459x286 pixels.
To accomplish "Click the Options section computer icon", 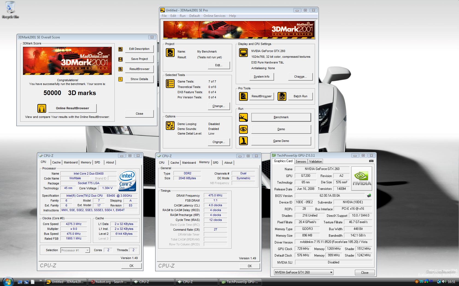I will 170,126.
